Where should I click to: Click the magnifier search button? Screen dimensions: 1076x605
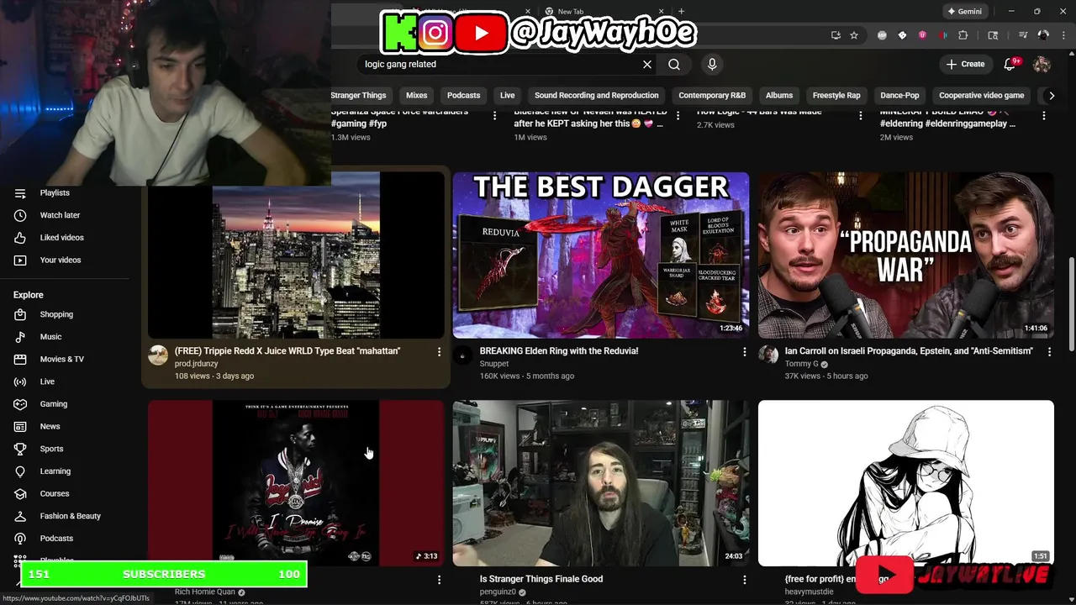(674, 64)
